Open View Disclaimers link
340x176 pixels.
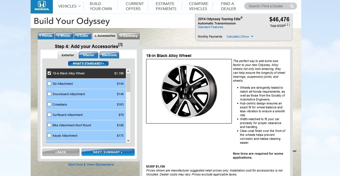point(100,164)
